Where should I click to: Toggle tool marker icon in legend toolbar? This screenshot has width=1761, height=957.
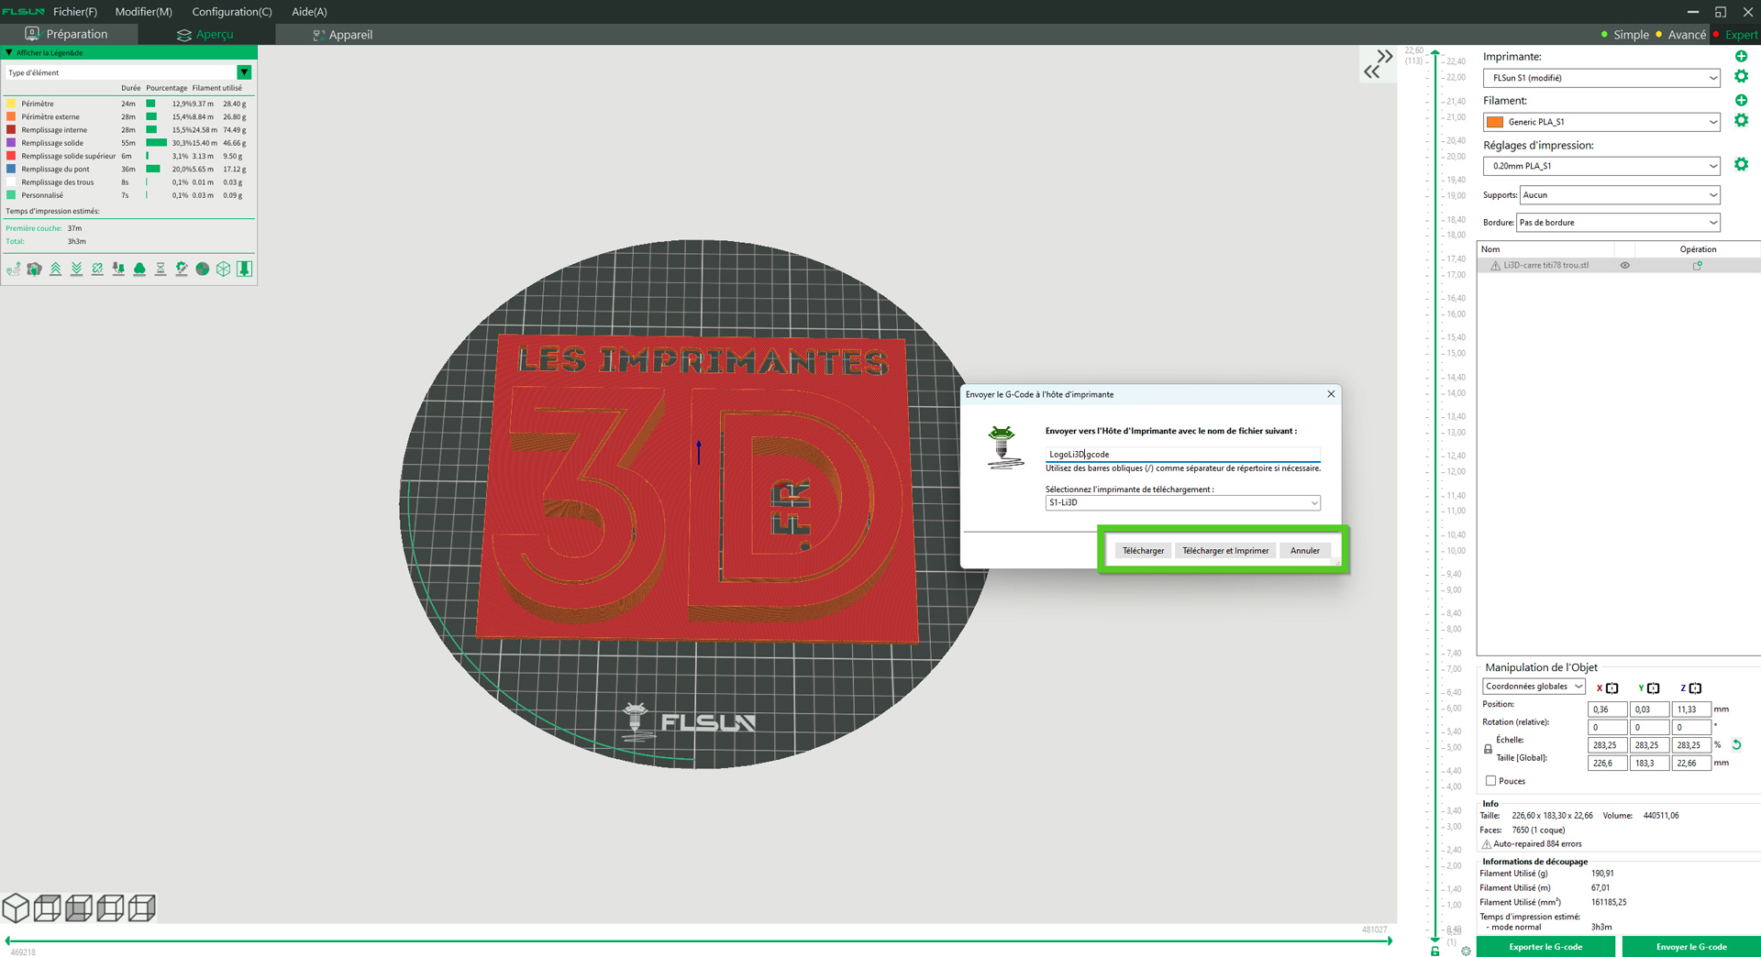(245, 269)
